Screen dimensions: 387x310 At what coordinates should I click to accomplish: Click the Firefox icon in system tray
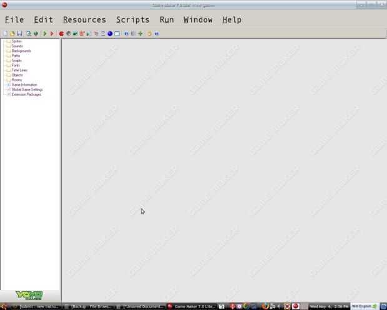point(265,306)
